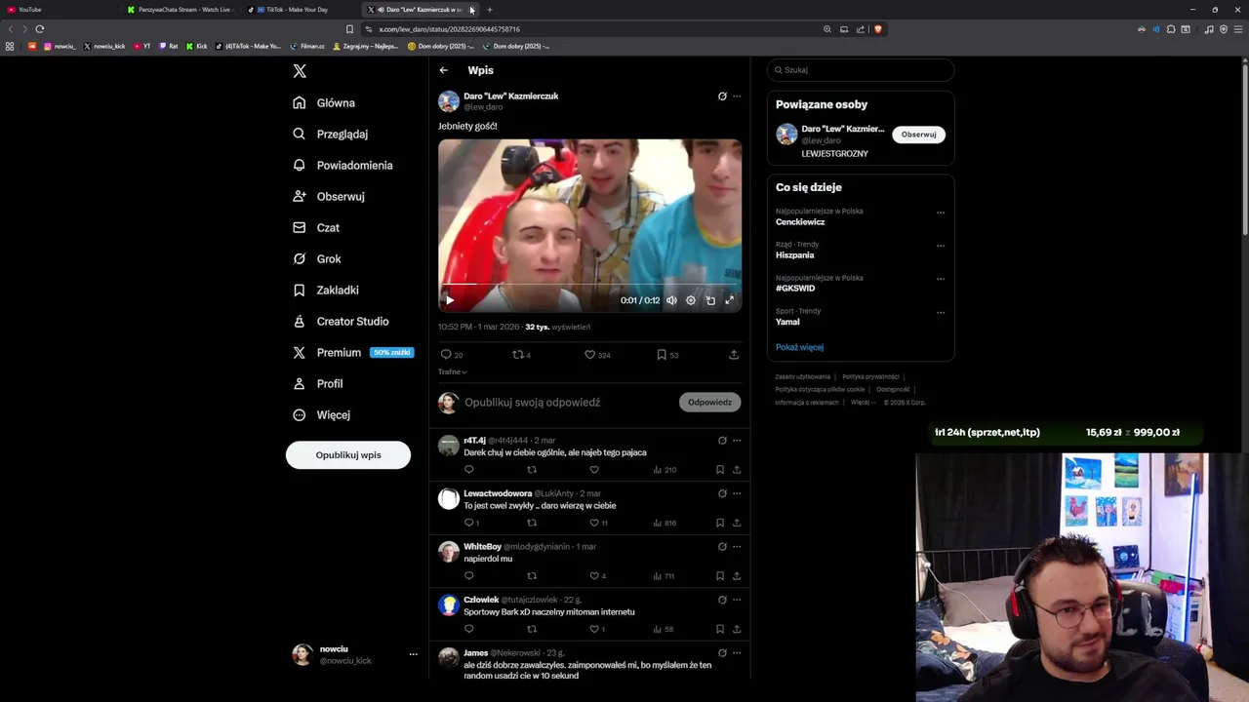This screenshot has width=1249, height=702.
Task: Open the Cenckiewicz trend
Action: click(799, 222)
